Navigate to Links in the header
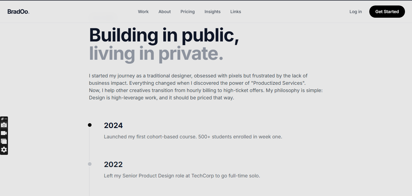 click(x=236, y=12)
